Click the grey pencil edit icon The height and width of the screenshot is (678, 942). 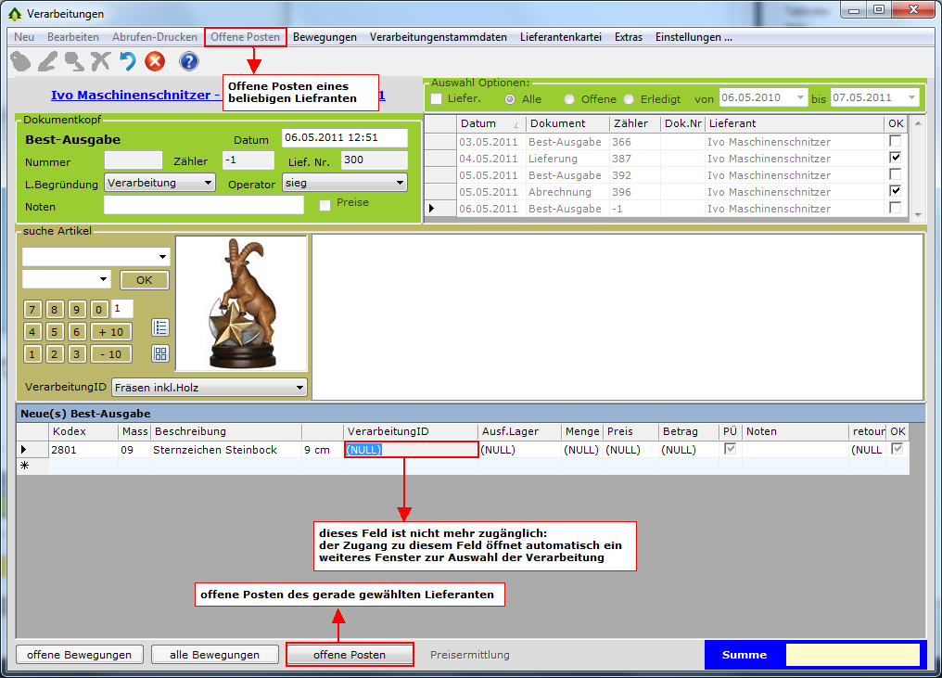click(x=48, y=62)
